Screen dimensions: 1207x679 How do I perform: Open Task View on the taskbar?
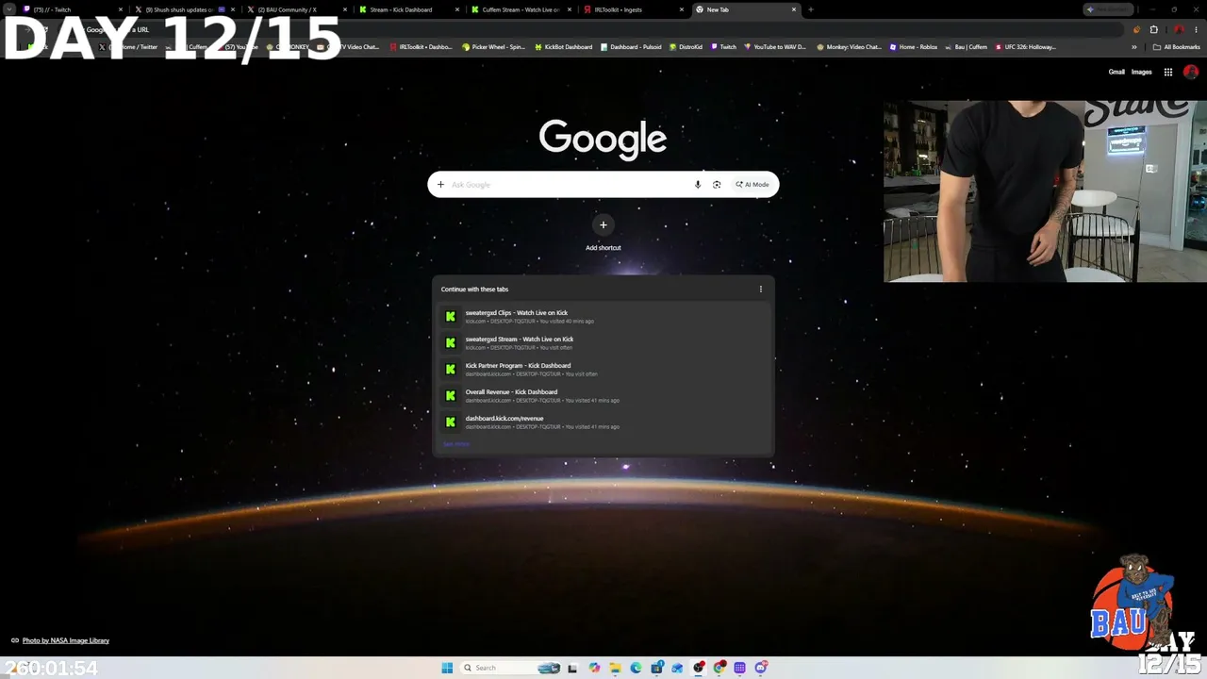click(x=572, y=668)
